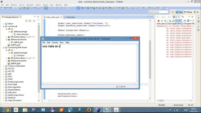Open Eclipse Refactor menu

(x=14, y=5)
